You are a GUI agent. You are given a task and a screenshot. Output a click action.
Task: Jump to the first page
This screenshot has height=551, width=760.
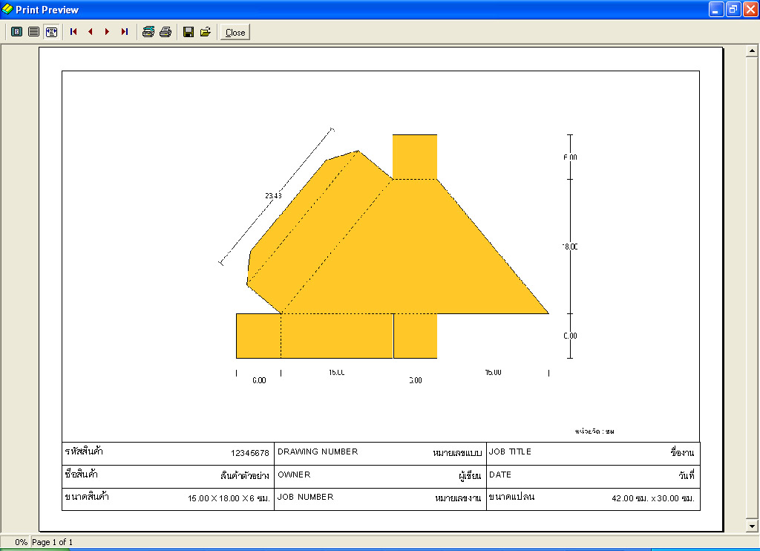click(x=73, y=32)
